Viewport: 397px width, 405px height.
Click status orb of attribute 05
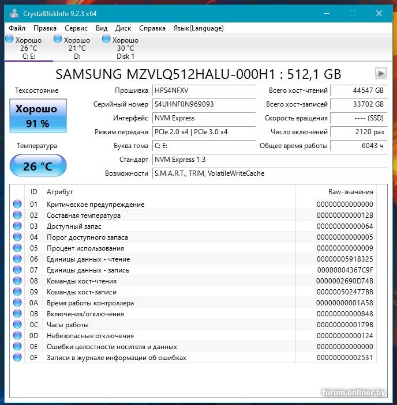(x=17, y=248)
